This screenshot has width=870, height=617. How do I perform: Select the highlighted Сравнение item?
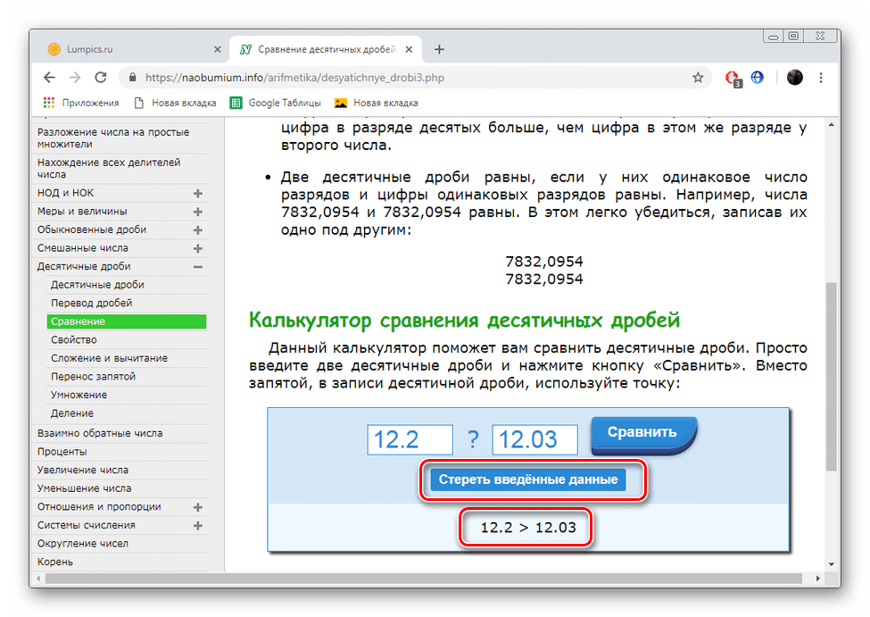pos(127,321)
